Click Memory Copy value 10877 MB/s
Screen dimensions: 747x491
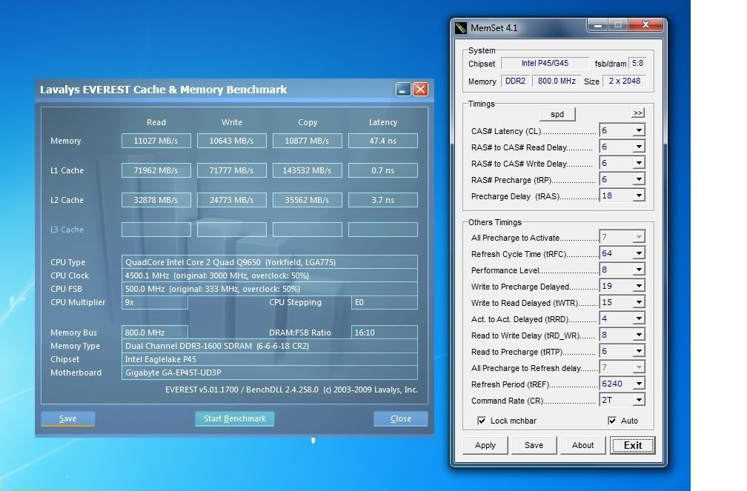tap(308, 141)
